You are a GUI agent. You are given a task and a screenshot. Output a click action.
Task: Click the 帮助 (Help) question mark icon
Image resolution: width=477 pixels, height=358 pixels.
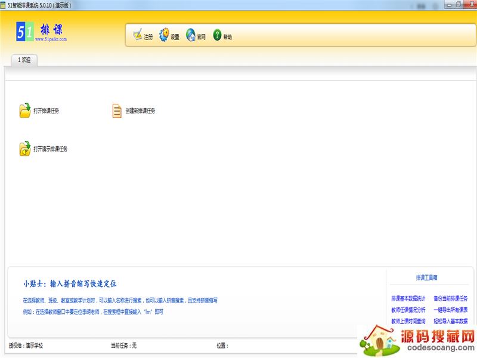click(217, 35)
